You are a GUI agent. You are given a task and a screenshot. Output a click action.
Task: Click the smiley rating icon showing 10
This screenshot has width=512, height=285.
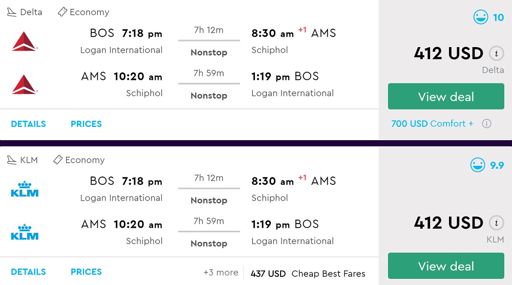[481, 18]
